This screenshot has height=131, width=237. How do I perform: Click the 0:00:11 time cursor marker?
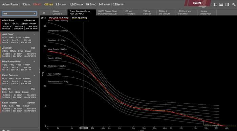pyautogui.click(x=84, y=128)
